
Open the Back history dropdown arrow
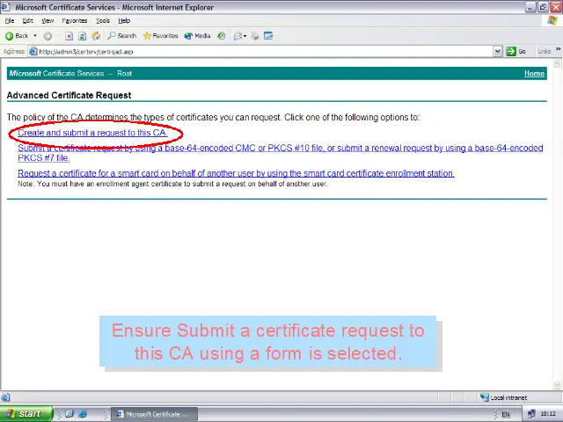pos(35,36)
